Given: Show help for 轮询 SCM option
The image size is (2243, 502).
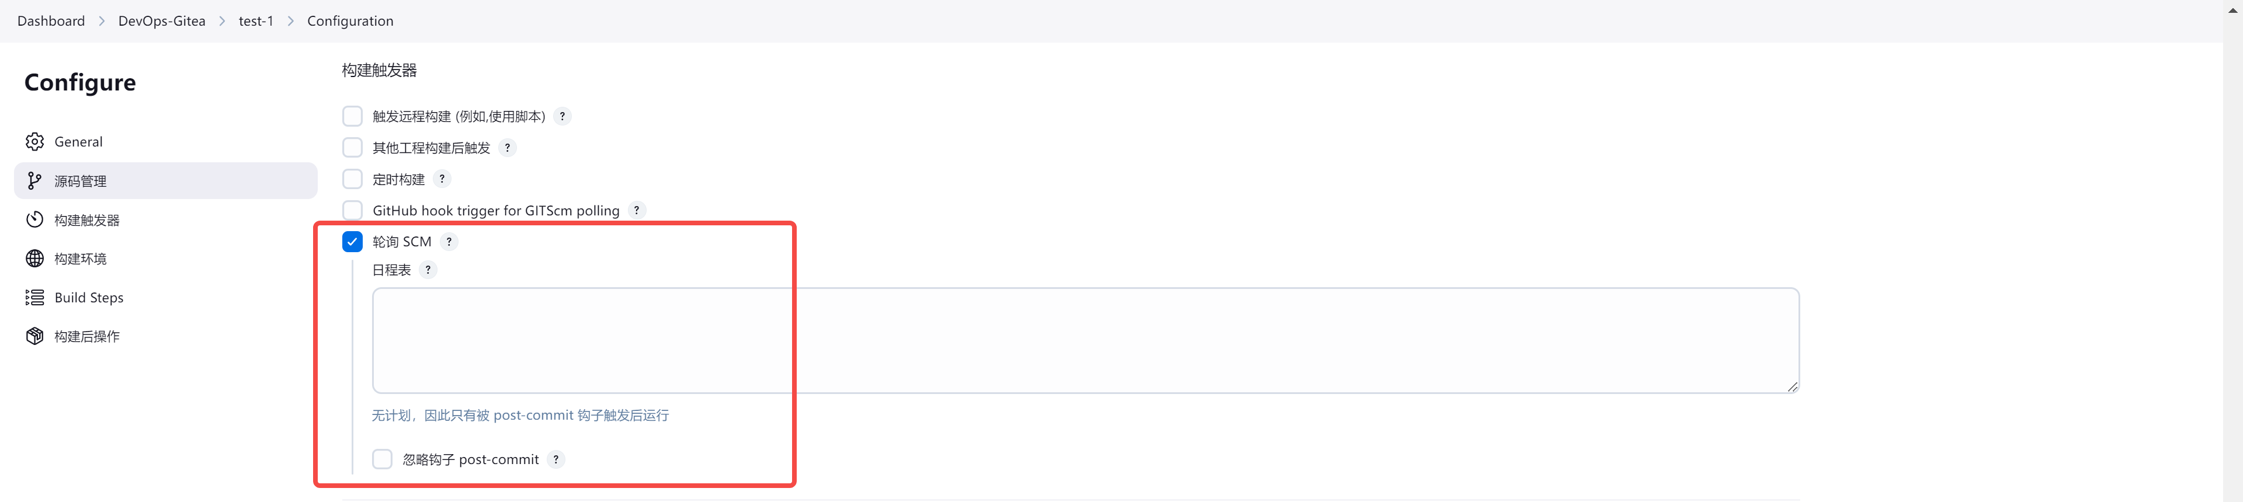Looking at the screenshot, I should 449,242.
